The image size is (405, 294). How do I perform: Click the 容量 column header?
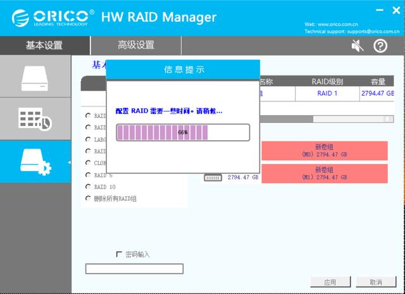click(378, 82)
